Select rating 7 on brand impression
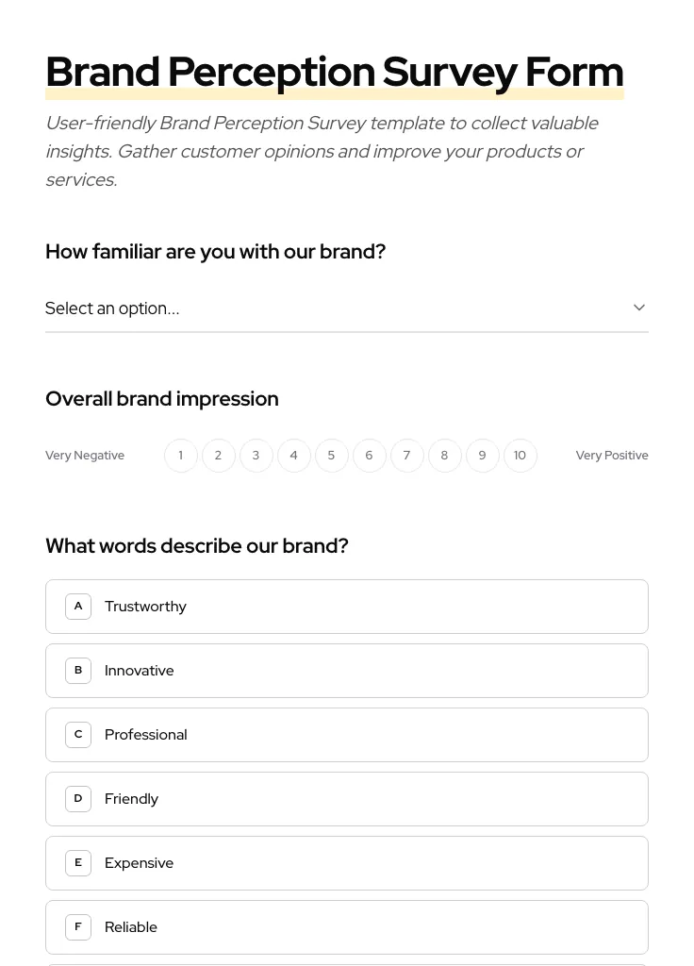Screen dimensions: 694x966 406,455
